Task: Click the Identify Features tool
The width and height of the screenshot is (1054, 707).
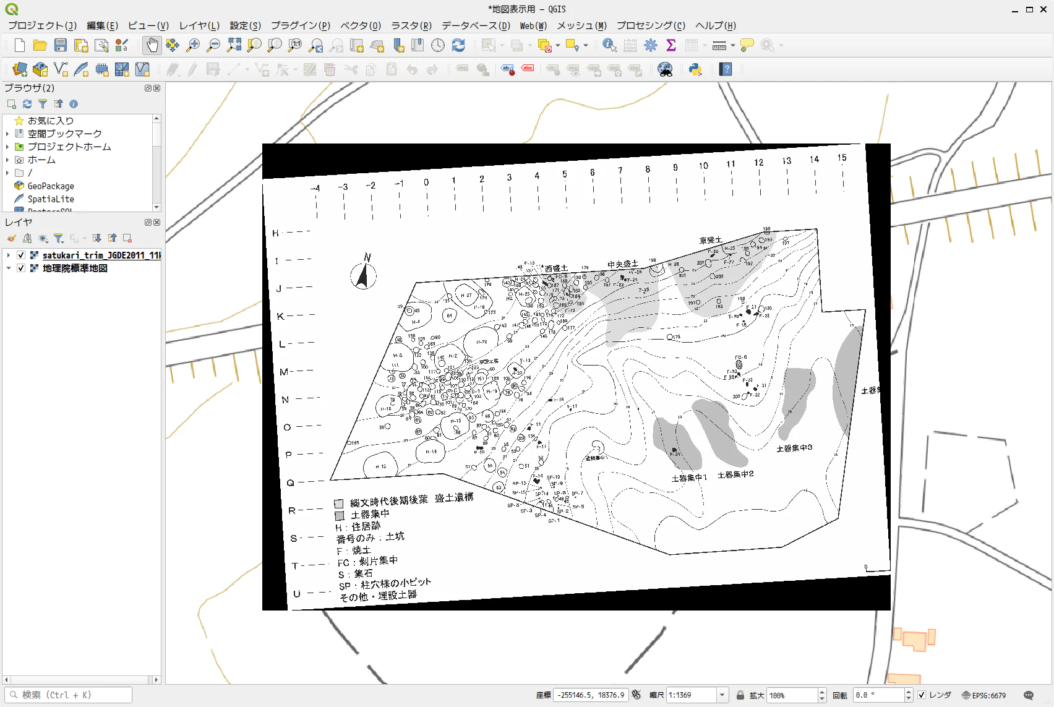Action: (609, 45)
